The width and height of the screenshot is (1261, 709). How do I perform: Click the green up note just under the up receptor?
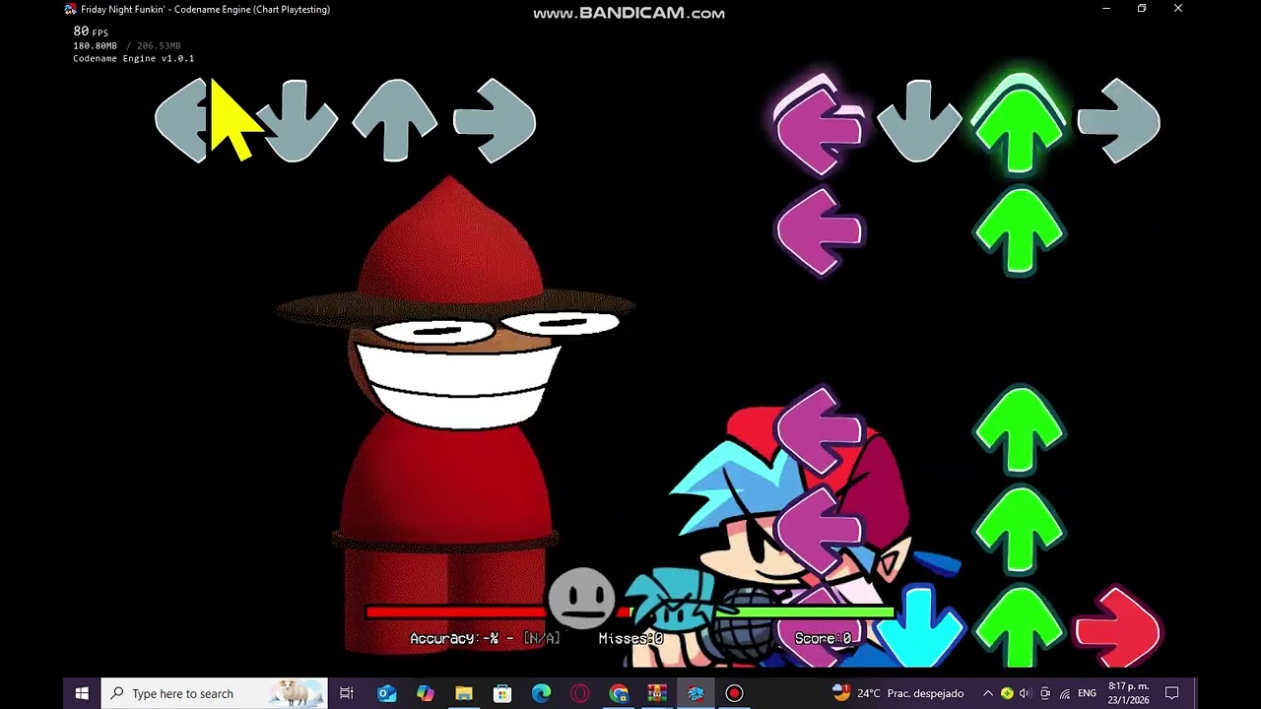(1020, 232)
